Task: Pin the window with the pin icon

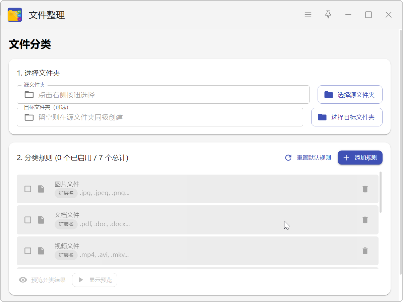Action: pyautogui.click(x=328, y=15)
